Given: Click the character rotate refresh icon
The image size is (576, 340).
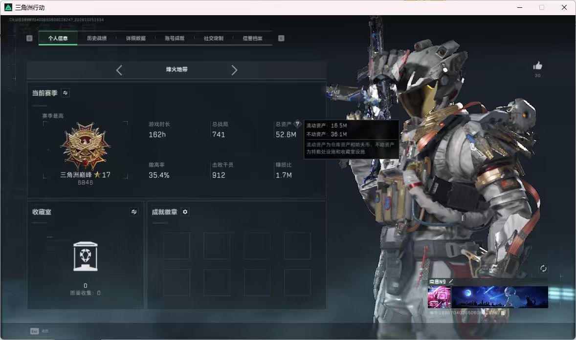Looking at the screenshot, I should 543,268.
